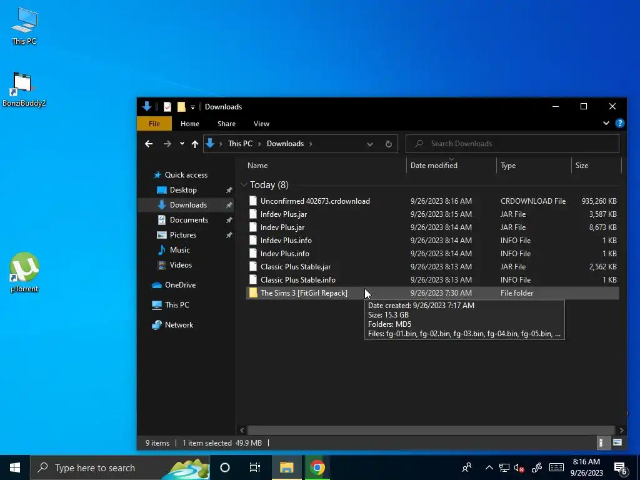Select Indev Plus.info file
Viewport: 640px width, 480px height.
click(x=432, y=254)
